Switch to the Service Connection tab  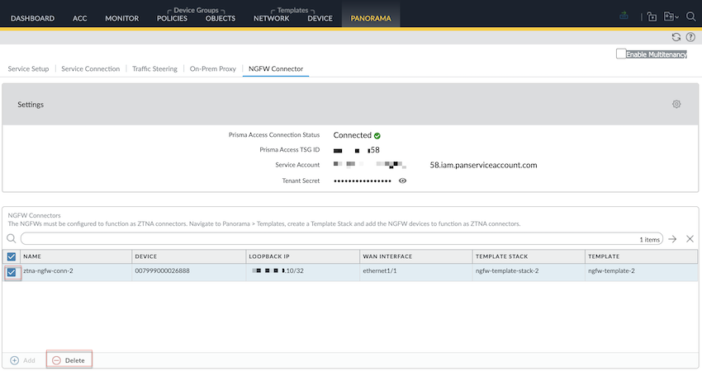click(91, 69)
